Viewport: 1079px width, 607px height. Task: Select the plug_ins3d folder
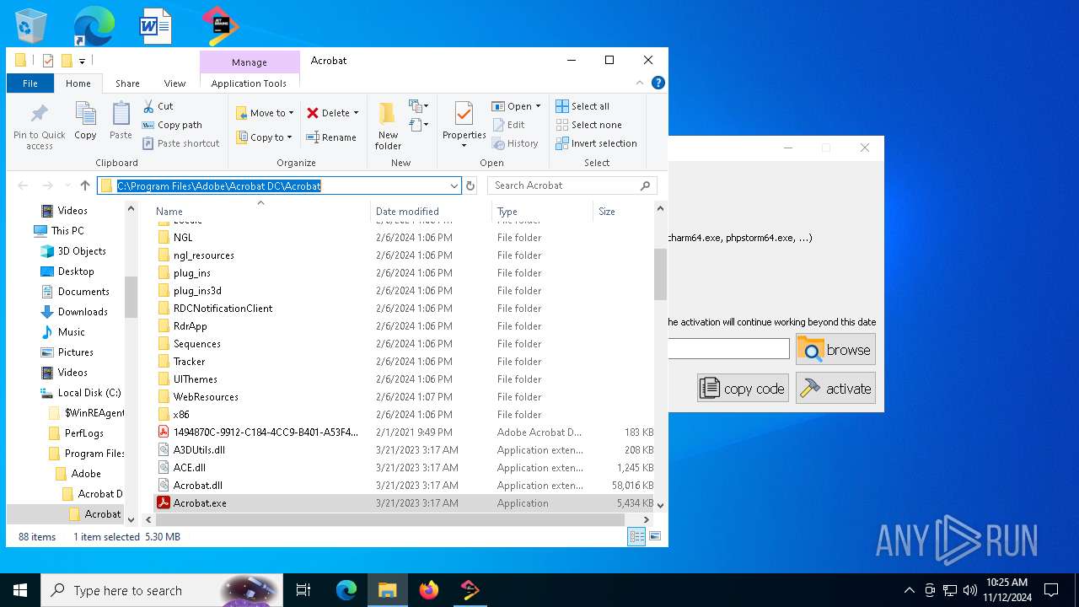coord(404,291)
